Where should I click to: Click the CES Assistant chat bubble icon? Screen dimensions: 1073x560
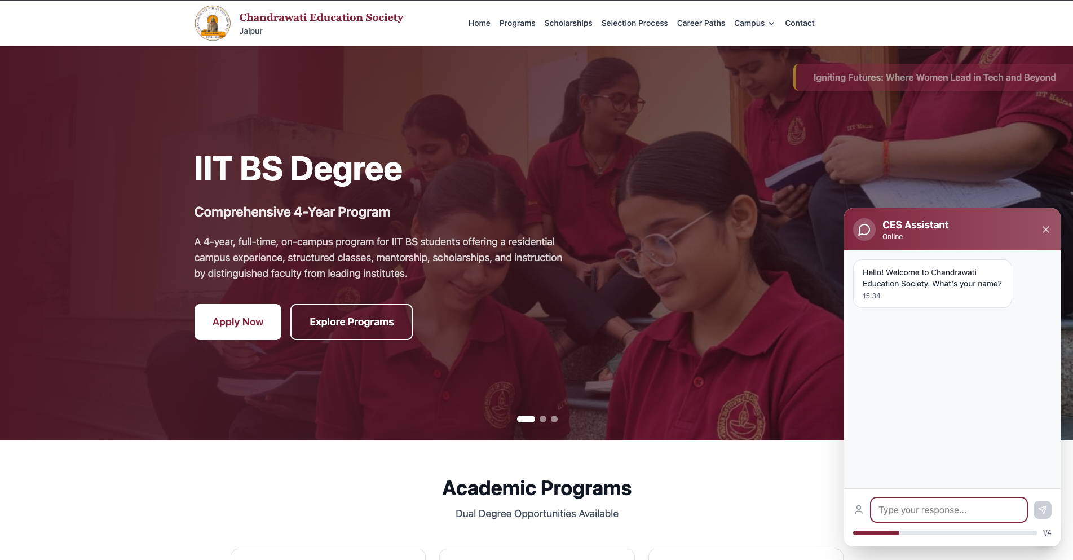pos(864,230)
